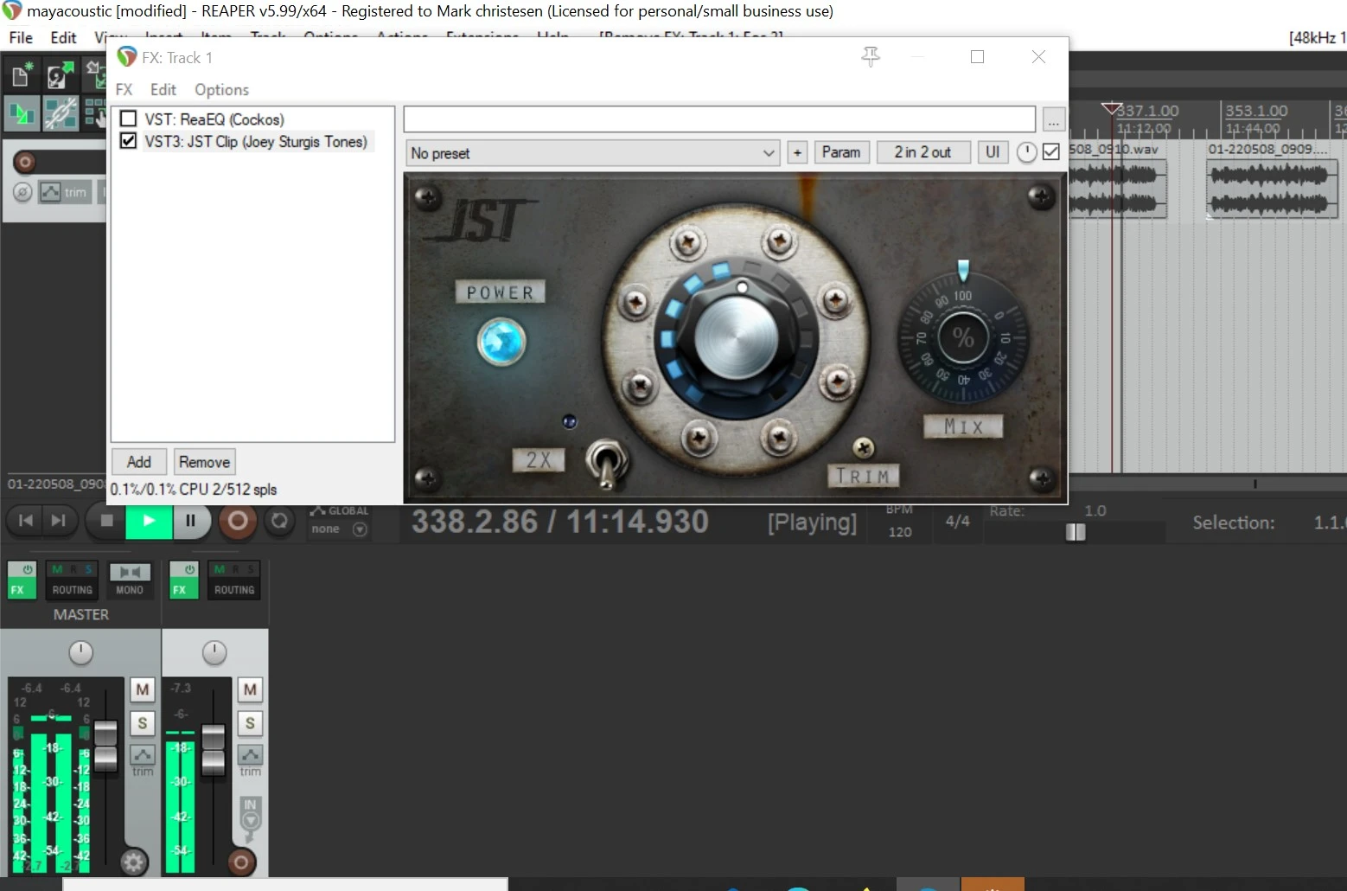Click the JST Clip power light
1347x891 pixels.
(501, 342)
